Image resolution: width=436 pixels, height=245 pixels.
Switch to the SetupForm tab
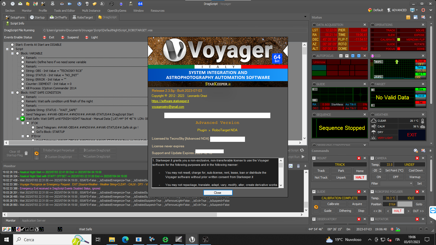click(x=15, y=17)
